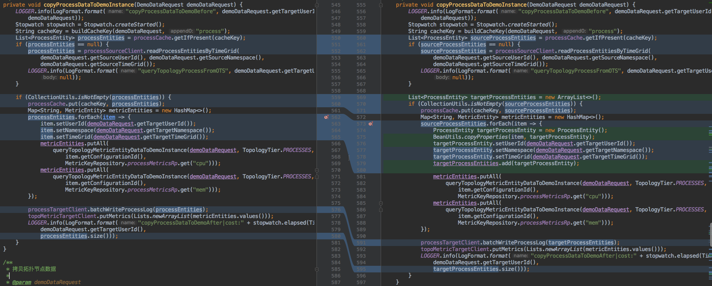Click line number 576 in the left gutter
Image resolution: width=712 pixels, height=286 pixels.
point(336,210)
